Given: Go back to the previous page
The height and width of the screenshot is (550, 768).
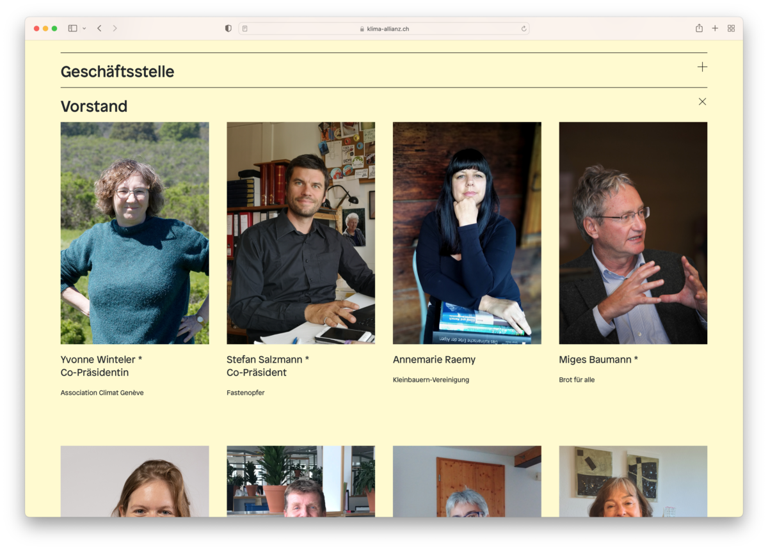Looking at the screenshot, I should click(x=99, y=28).
